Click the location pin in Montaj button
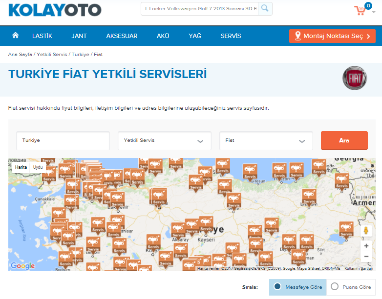Viewport: 382px width, 299px height. click(x=297, y=36)
